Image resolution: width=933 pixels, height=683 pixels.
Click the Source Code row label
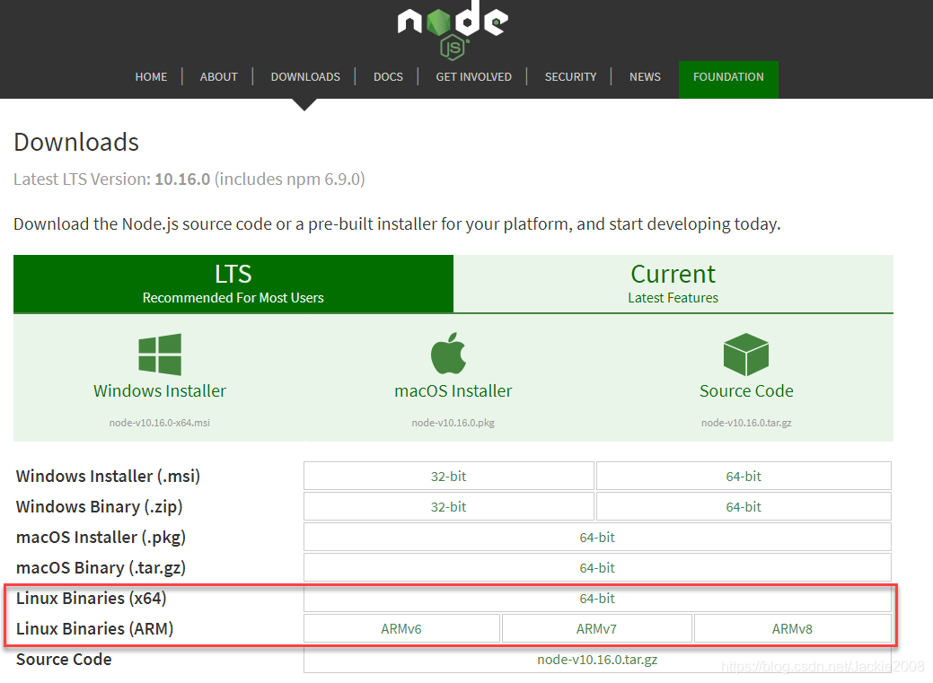pyautogui.click(x=64, y=660)
